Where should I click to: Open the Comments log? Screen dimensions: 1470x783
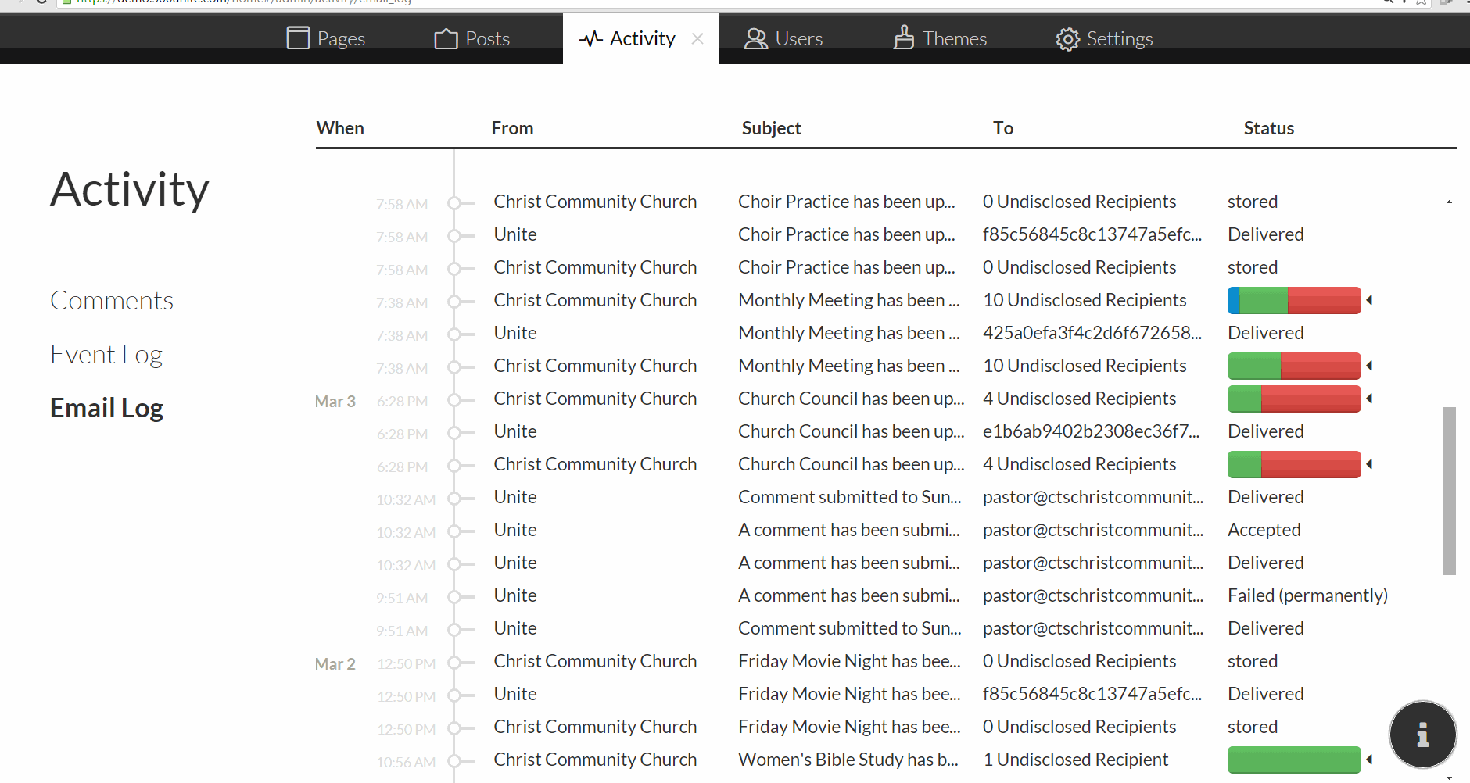coord(112,300)
